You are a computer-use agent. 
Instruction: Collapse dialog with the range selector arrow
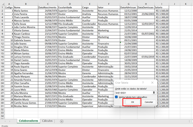click(x=154, y=93)
